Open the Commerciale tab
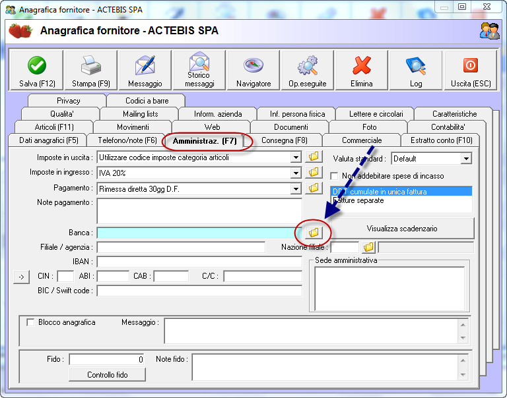This screenshot has height=398, width=507. (x=362, y=140)
